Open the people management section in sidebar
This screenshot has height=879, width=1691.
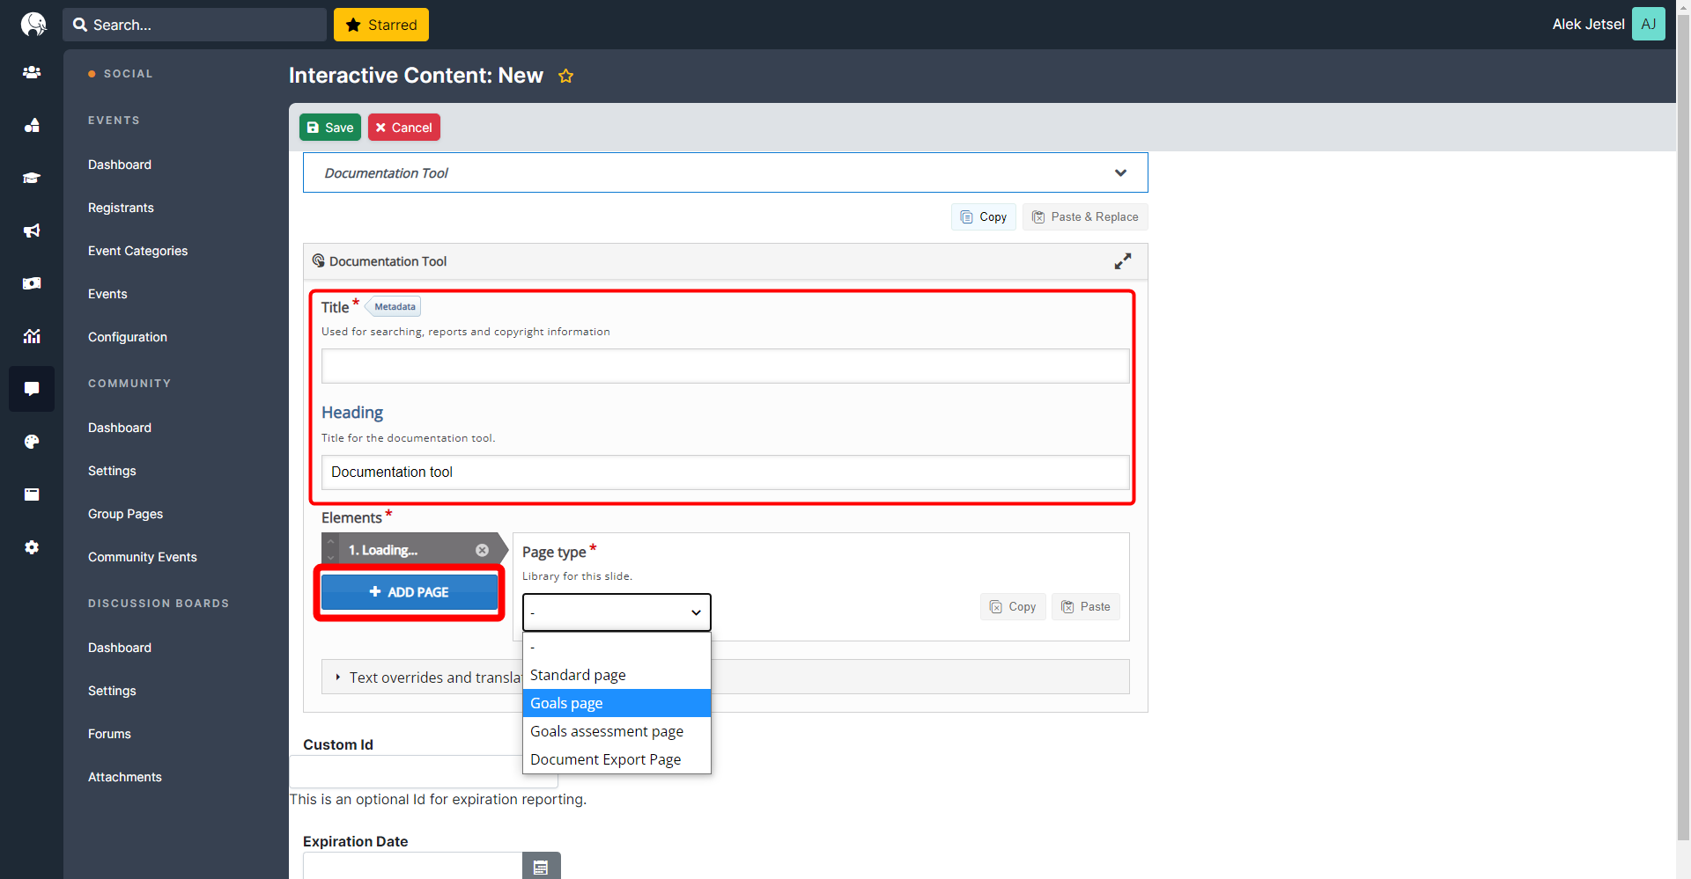(32, 72)
